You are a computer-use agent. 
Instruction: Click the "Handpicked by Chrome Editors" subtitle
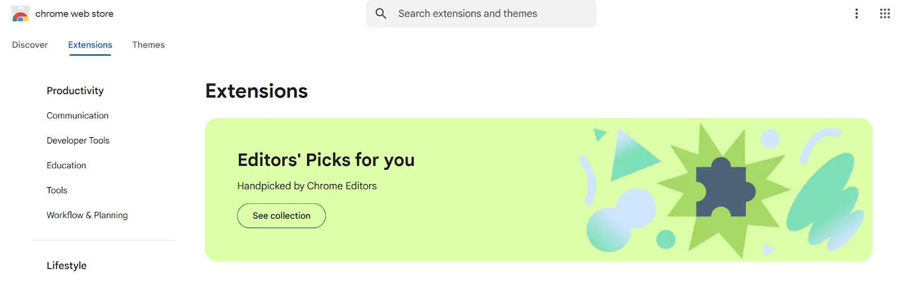[x=306, y=186]
